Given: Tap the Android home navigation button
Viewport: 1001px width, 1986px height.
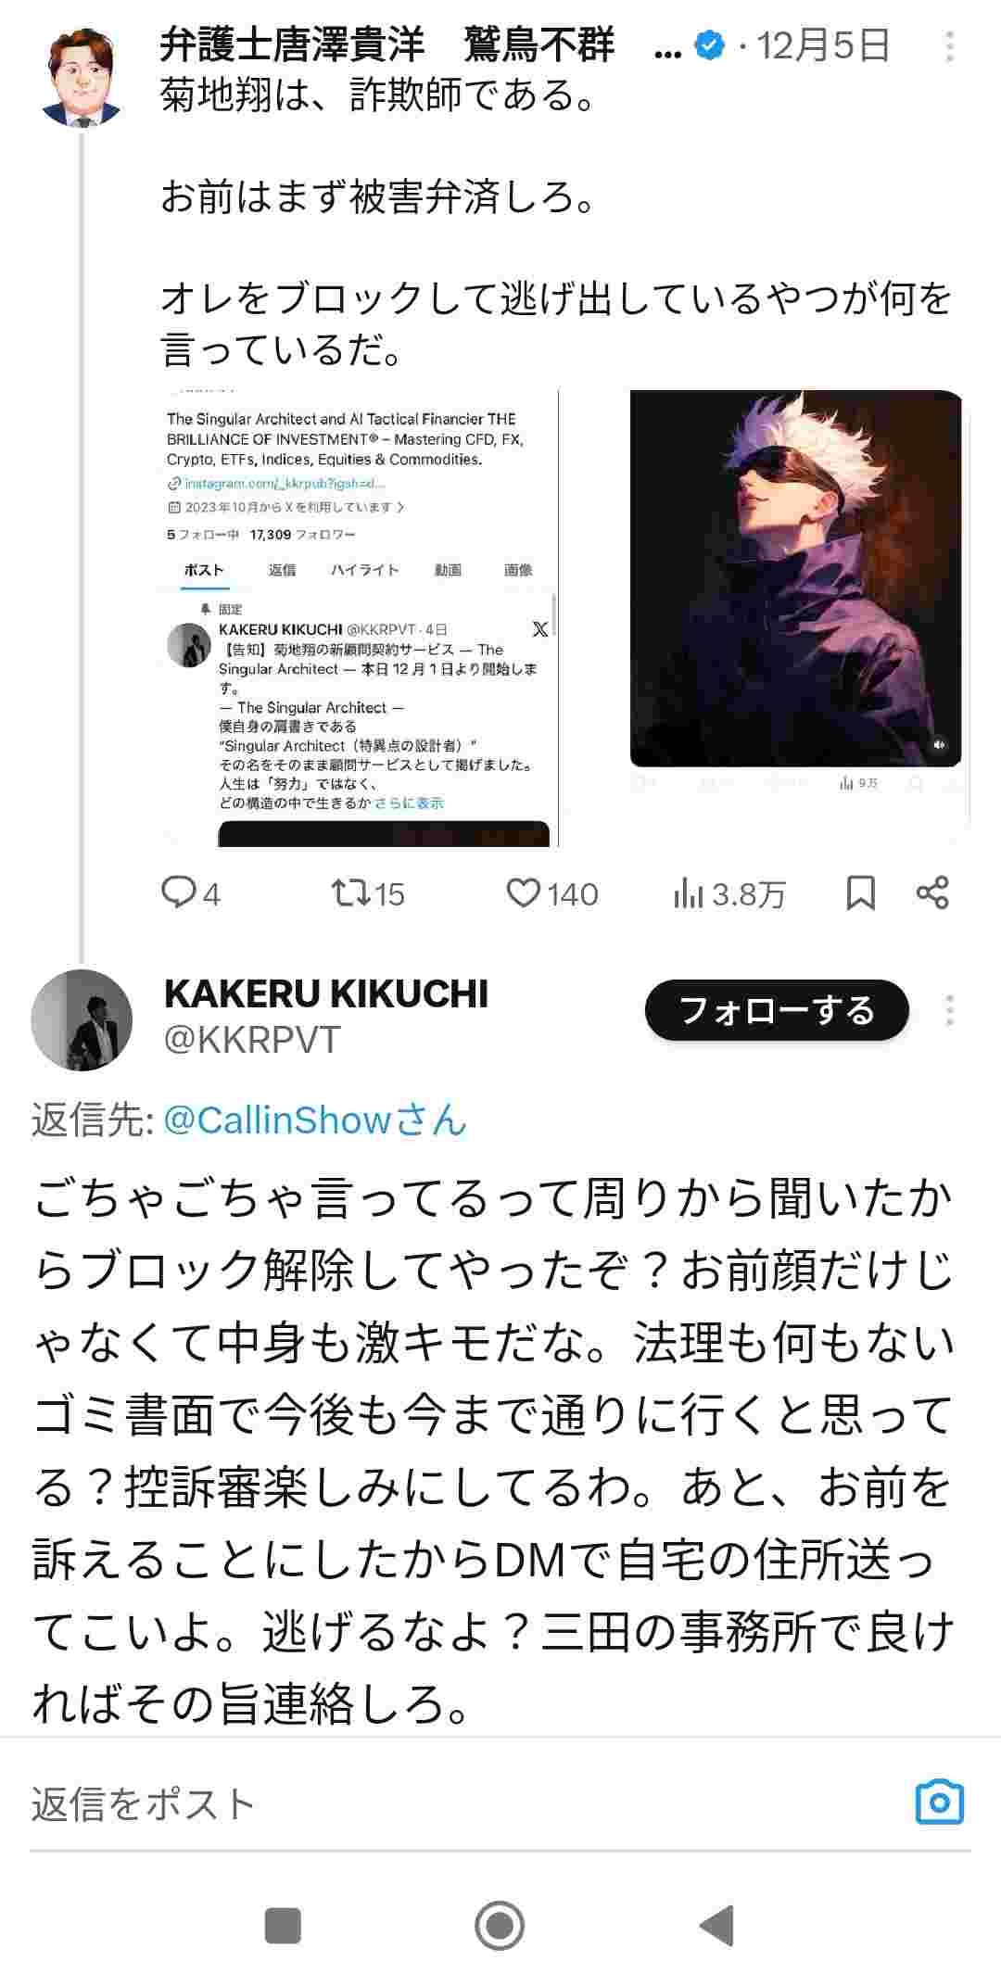Looking at the screenshot, I should tap(500, 1925).
